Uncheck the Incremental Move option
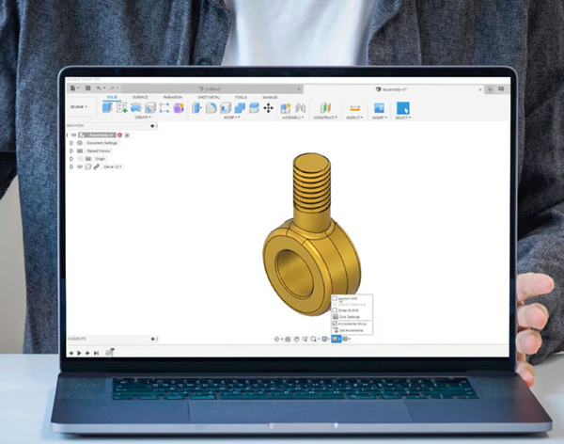Image resolution: width=564 pixels, height=444 pixels. pyautogui.click(x=334, y=324)
